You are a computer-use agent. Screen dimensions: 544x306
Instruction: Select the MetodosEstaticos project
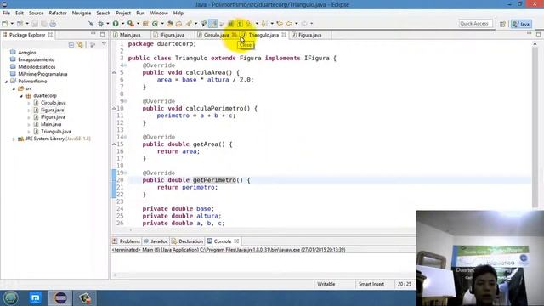pos(37,67)
